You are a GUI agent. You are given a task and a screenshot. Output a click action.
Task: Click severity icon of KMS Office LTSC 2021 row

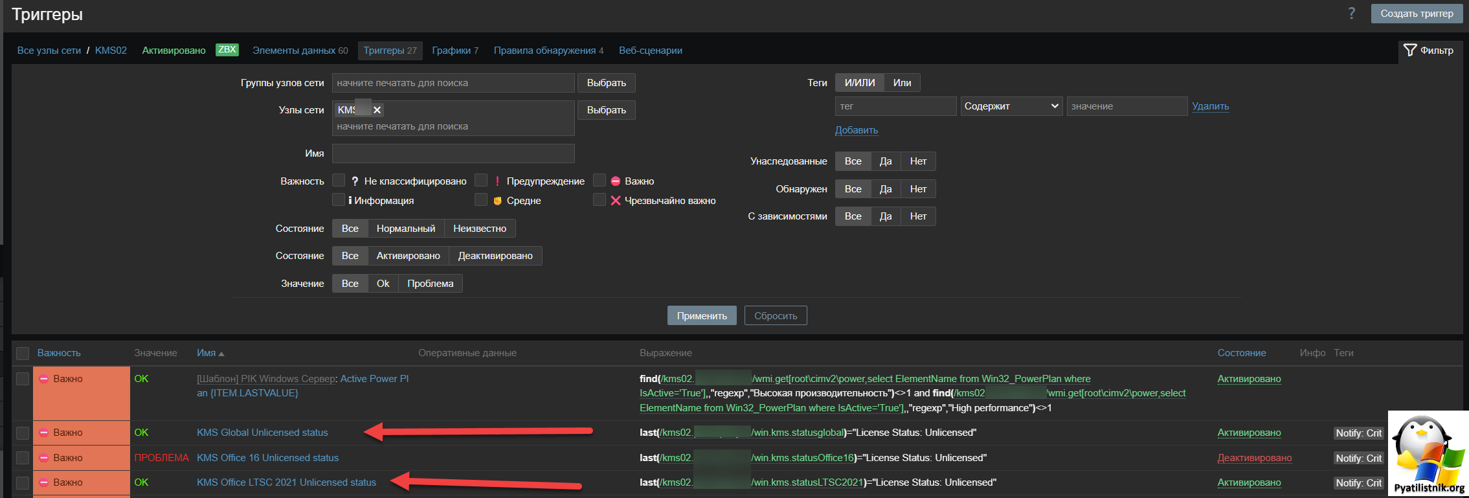pos(44,482)
